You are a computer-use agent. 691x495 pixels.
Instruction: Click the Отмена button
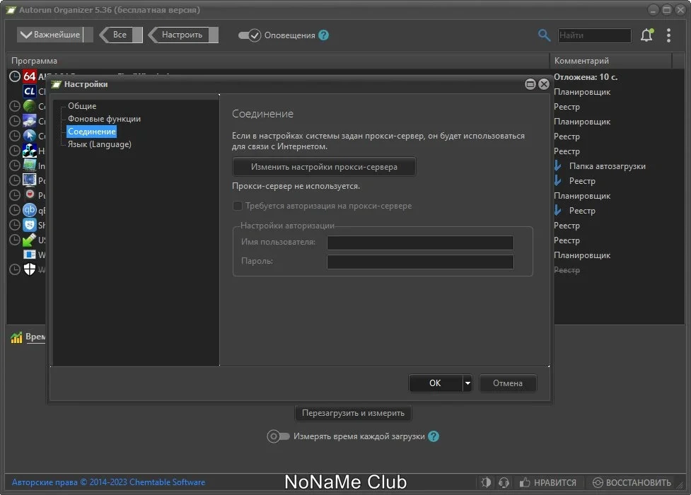[x=508, y=383]
